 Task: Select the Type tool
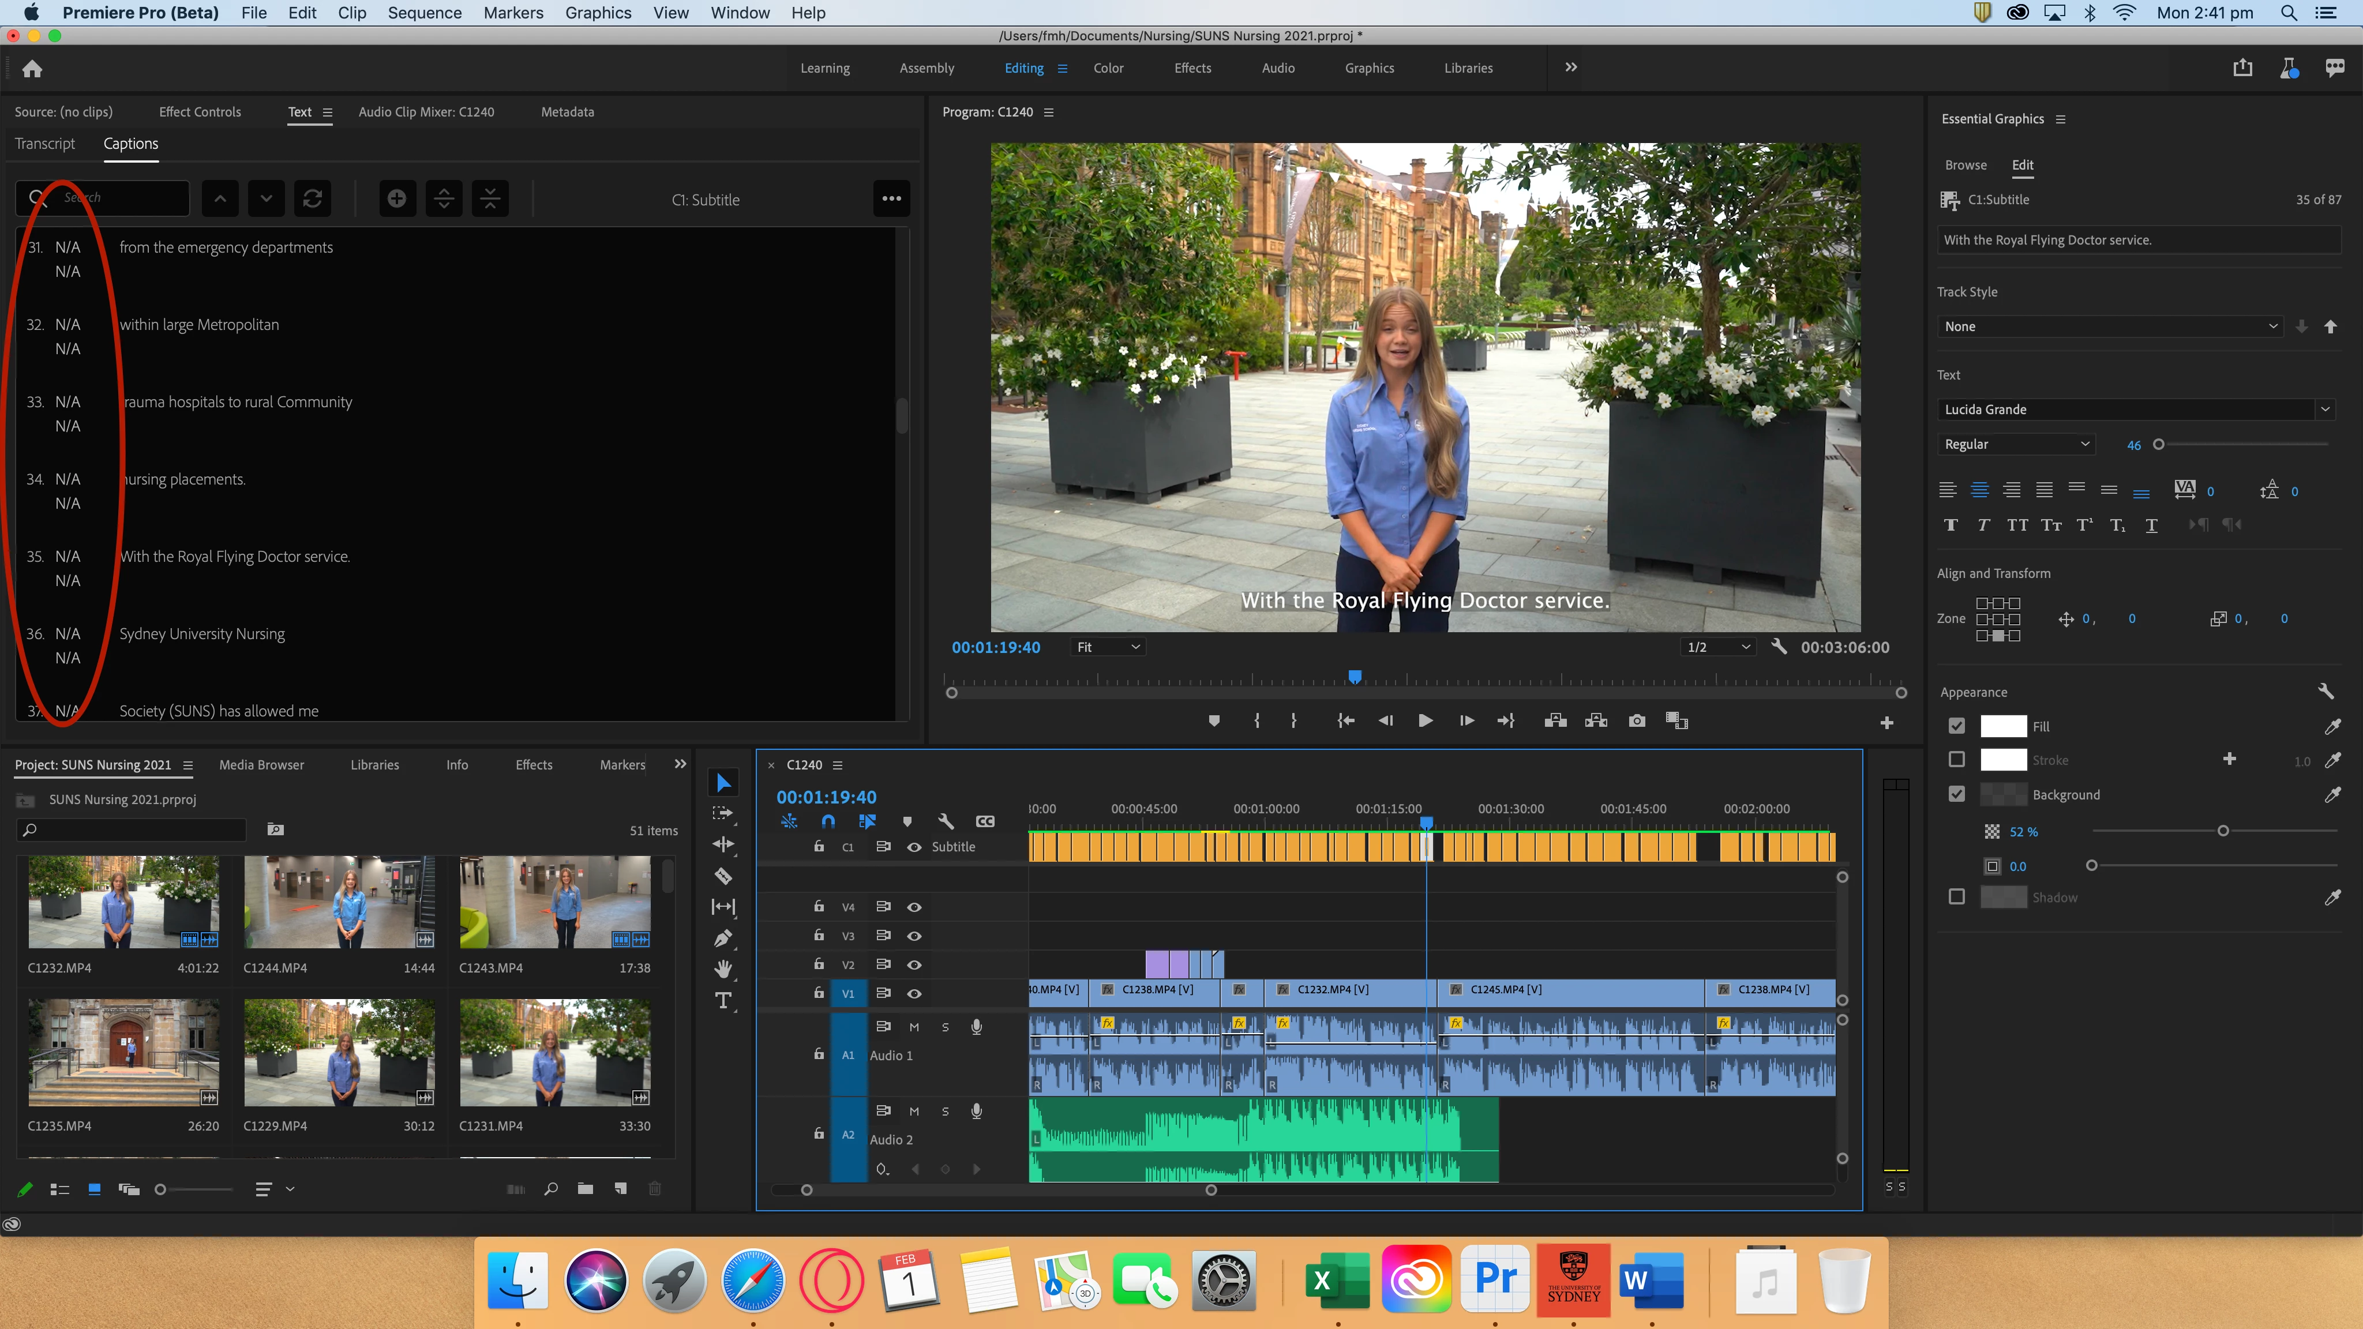click(x=724, y=1001)
